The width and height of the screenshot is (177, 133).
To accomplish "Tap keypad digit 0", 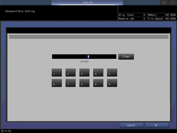I will click(112, 83).
